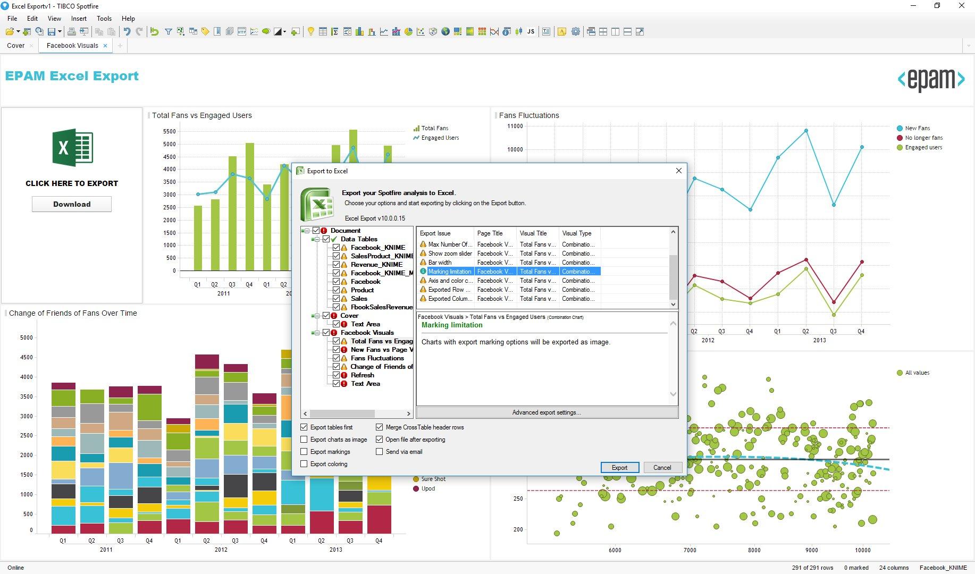
Task: Collapse the Data Tables tree node
Action: [x=317, y=239]
